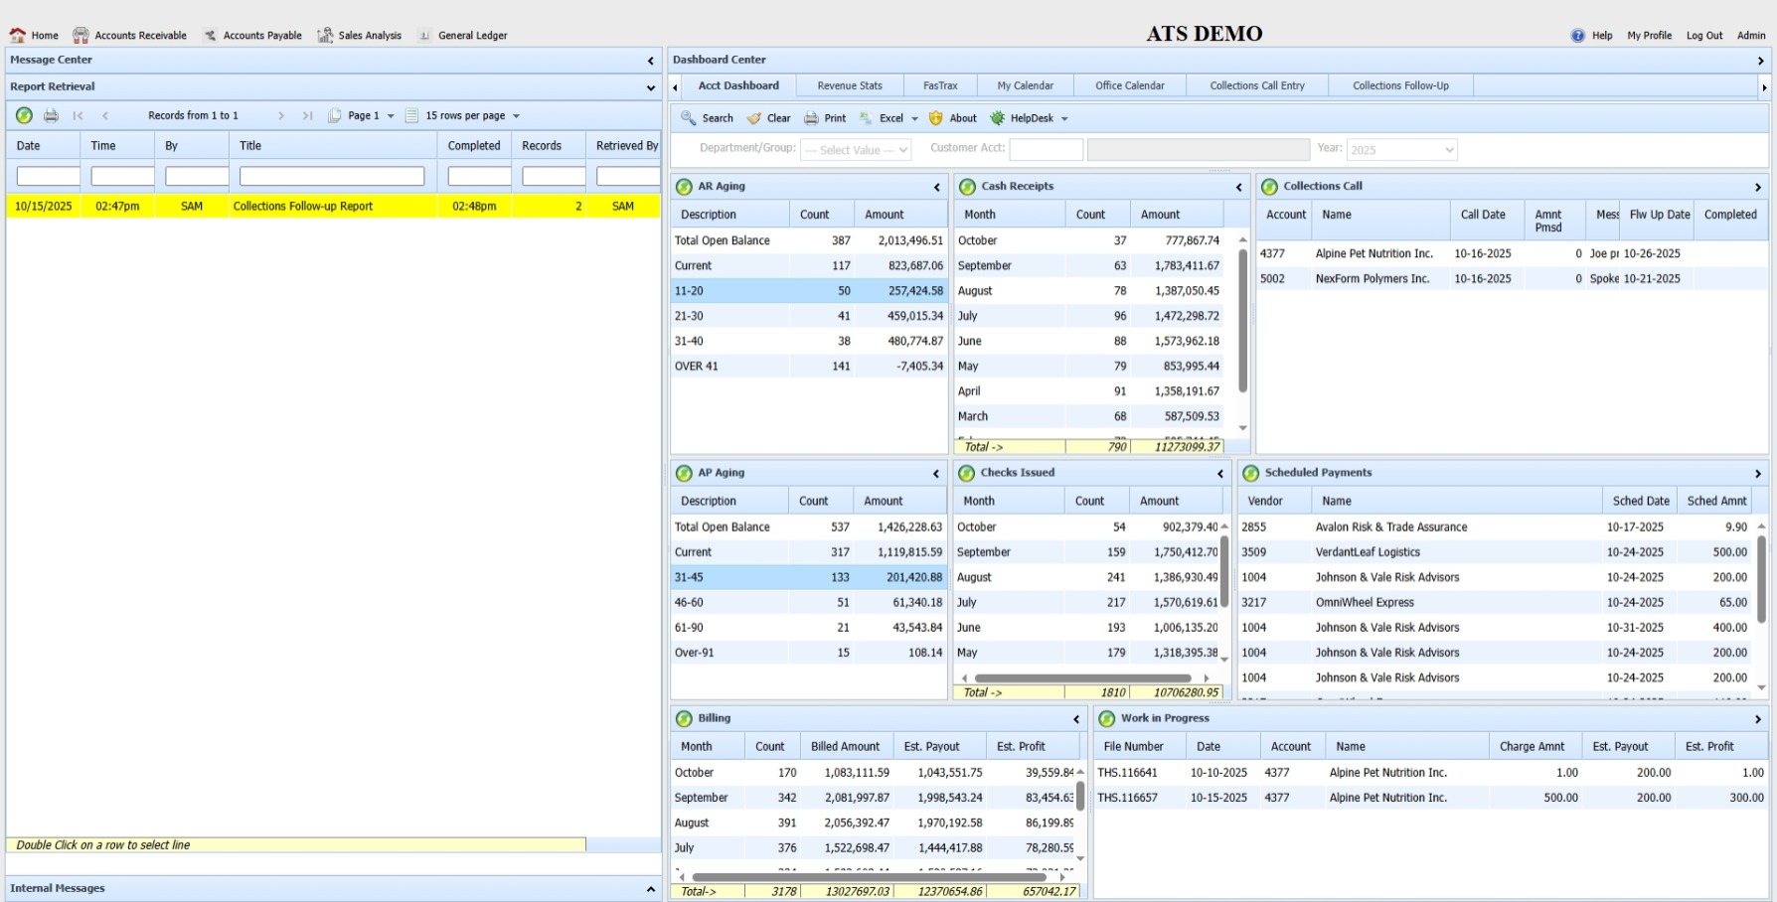Image resolution: width=1777 pixels, height=902 pixels.
Task: Collapse the Cash Receipts panel
Action: coord(1239,187)
